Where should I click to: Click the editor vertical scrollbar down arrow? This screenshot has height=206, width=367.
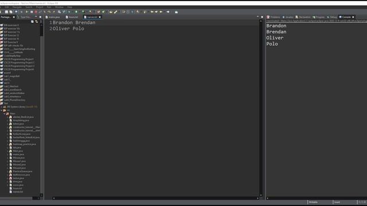coord(261,195)
